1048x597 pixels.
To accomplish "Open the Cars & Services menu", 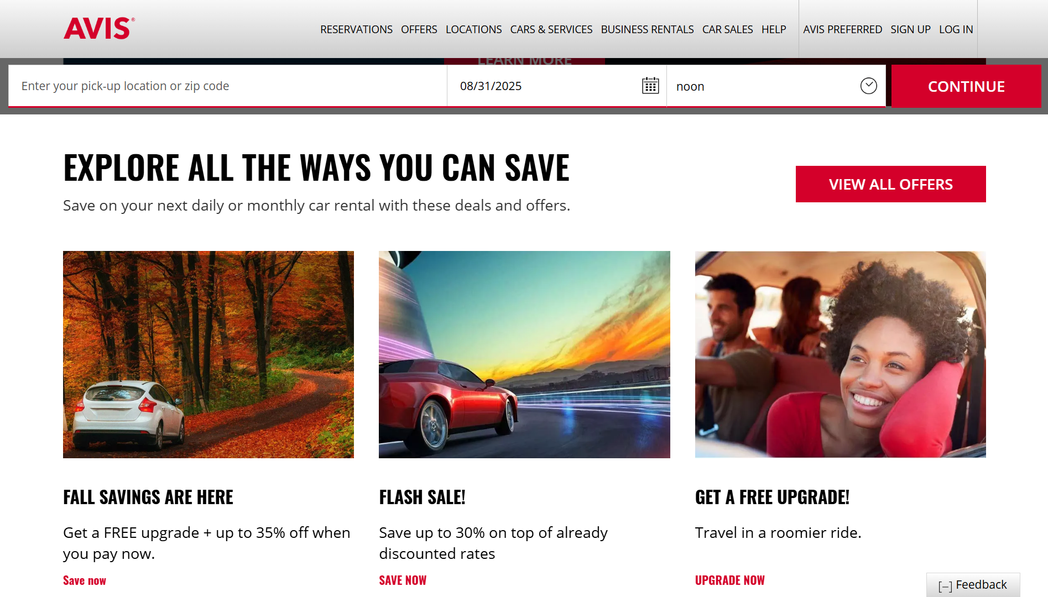I will 551,29.
